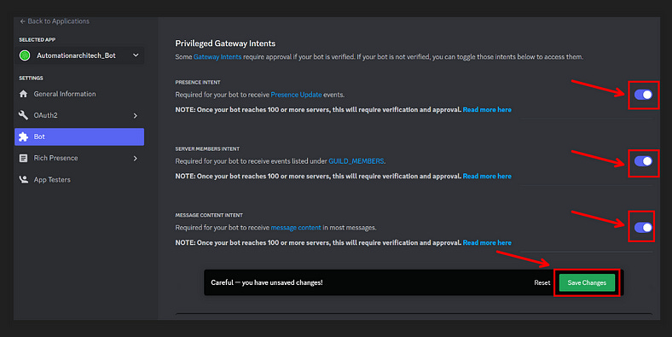
Task: Click the puzzle piece icon beside Bot
Action: click(x=24, y=137)
